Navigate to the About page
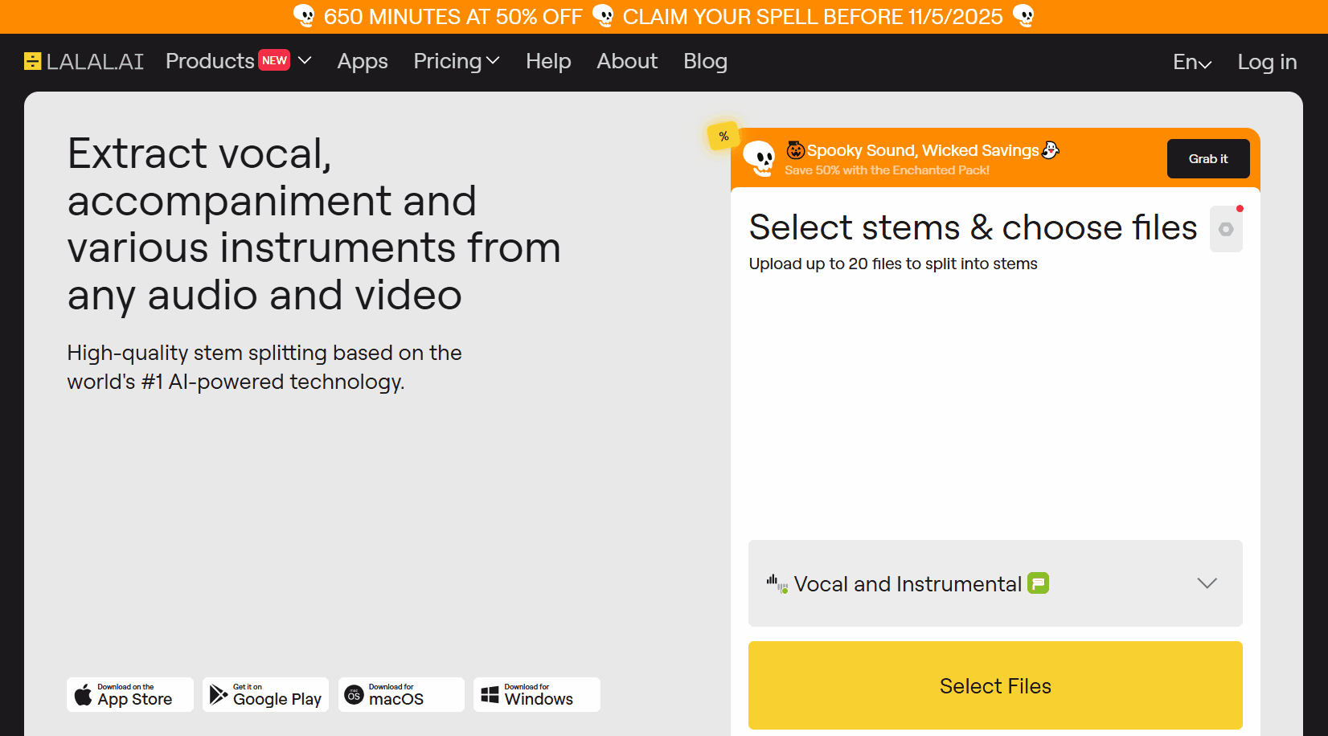Viewport: 1328px width, 736px height. pyautogui.click(x=627, y=61)
